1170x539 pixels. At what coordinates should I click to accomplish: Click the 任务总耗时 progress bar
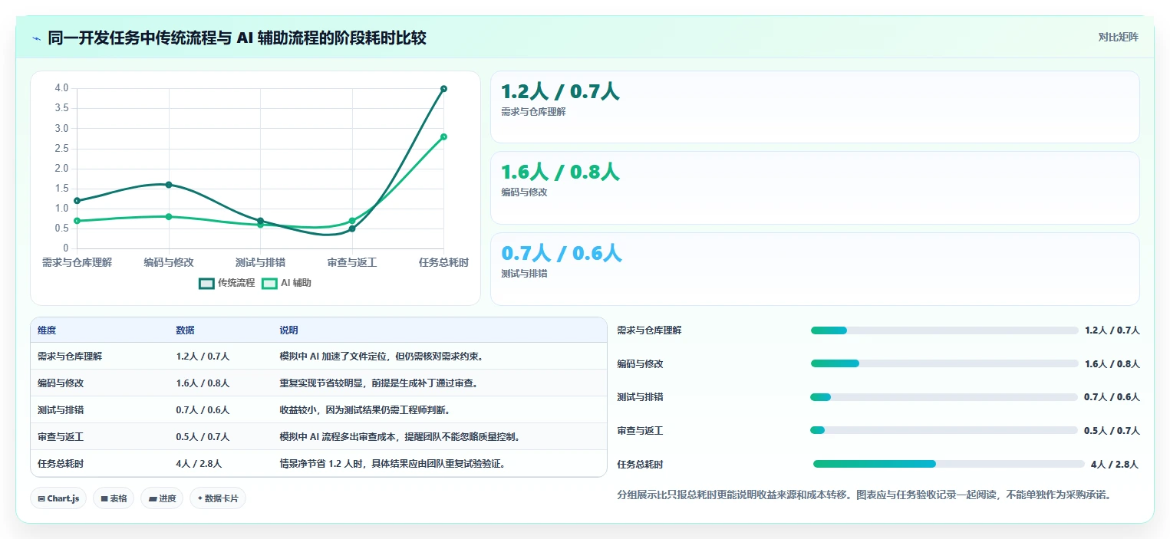949,464
